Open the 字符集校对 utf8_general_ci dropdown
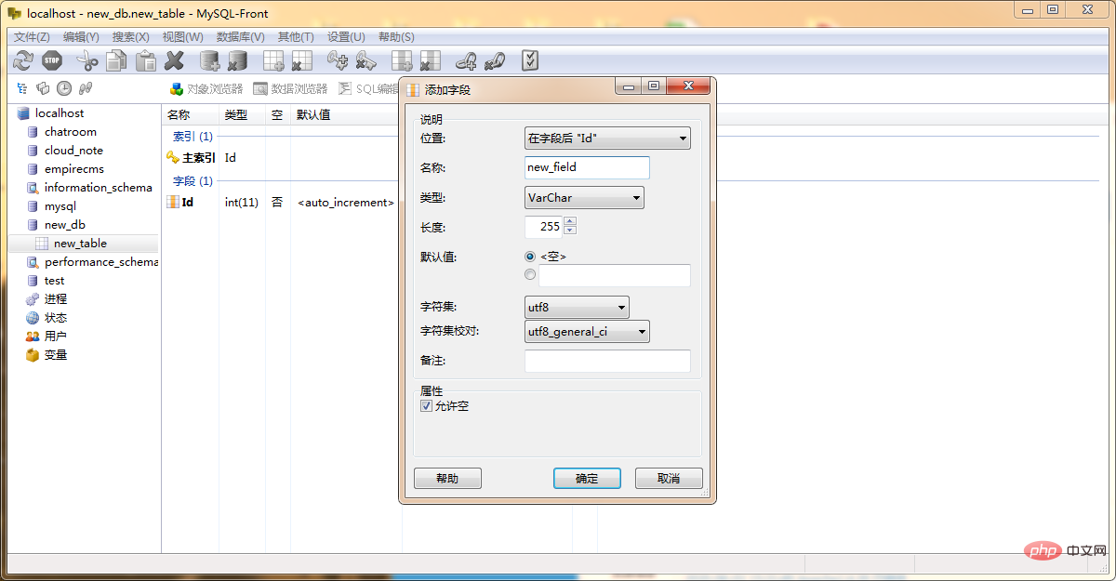 [587, 332]
